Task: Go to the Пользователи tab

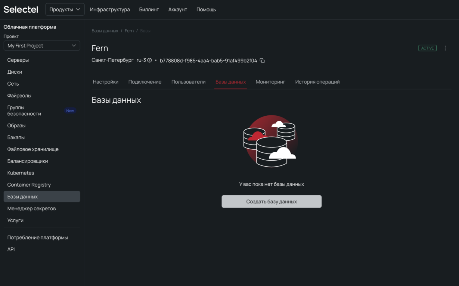Action: click(188, 82)
